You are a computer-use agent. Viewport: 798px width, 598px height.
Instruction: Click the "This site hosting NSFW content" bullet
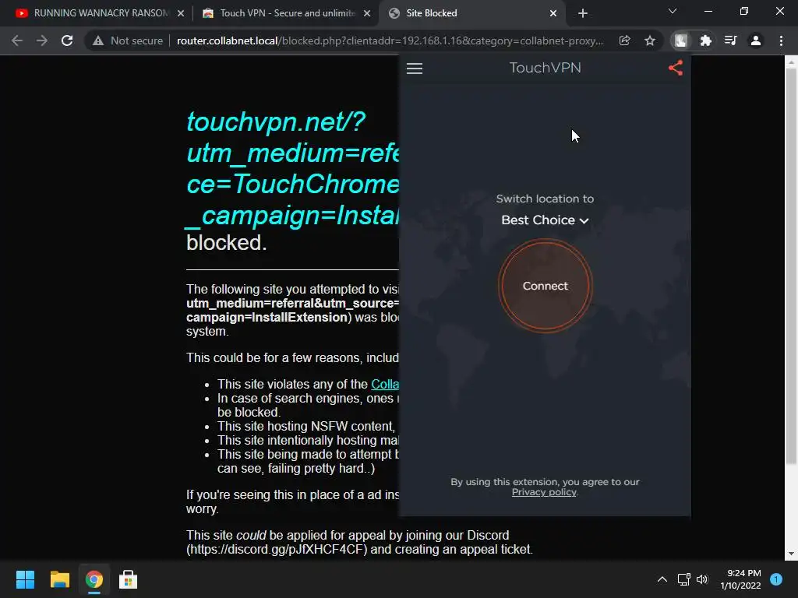point(305,426)
